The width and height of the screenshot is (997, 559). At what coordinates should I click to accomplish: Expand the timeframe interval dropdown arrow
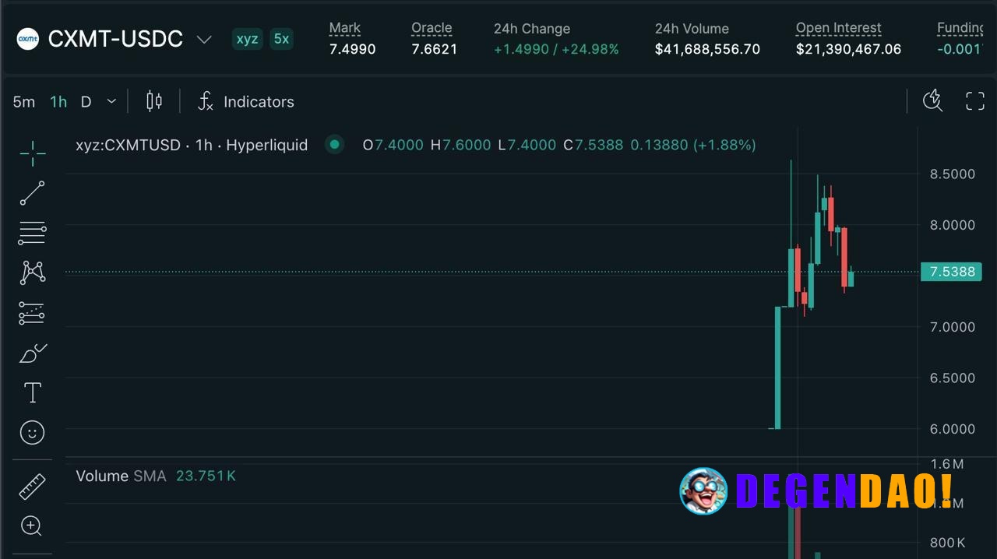click(x=111, y=101)
